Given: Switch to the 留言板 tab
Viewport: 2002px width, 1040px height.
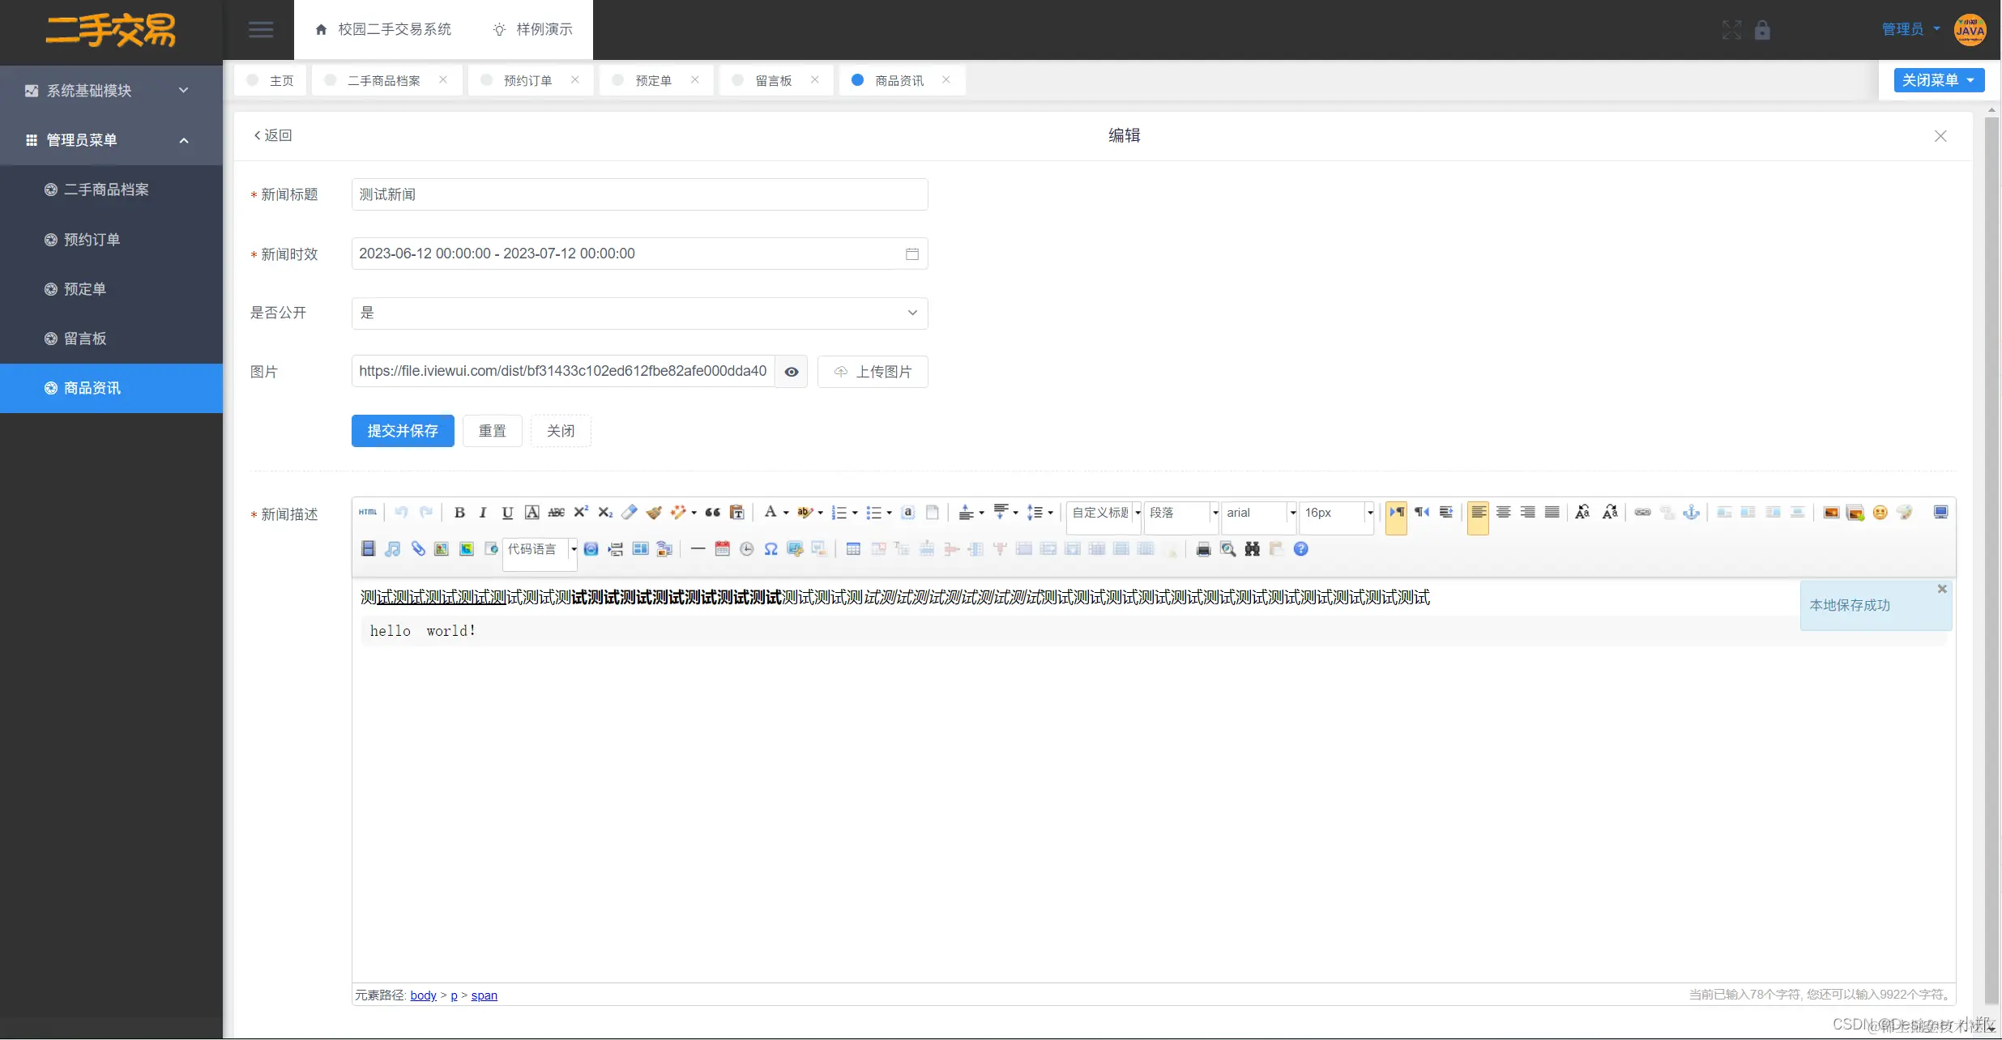Looking at the screenshot, I should pyautogui.click(x=773, y=81).
